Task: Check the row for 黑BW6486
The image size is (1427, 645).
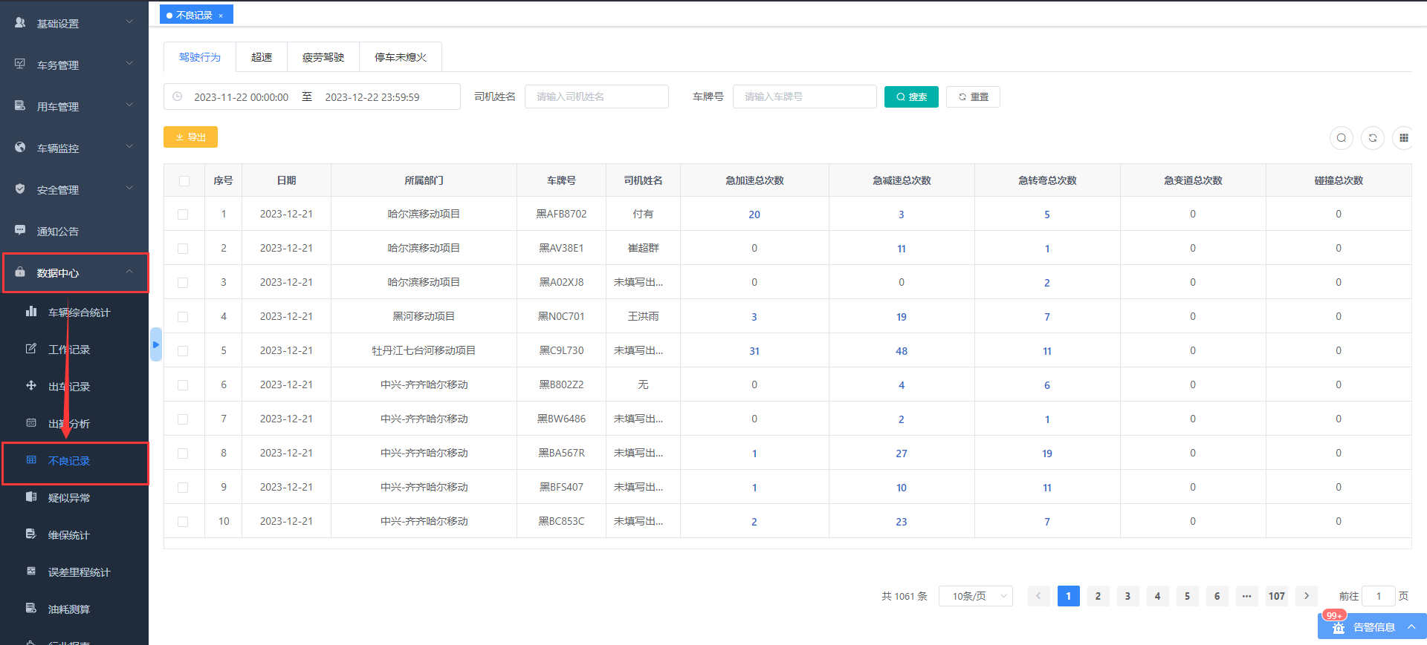Action: [183, 419]
